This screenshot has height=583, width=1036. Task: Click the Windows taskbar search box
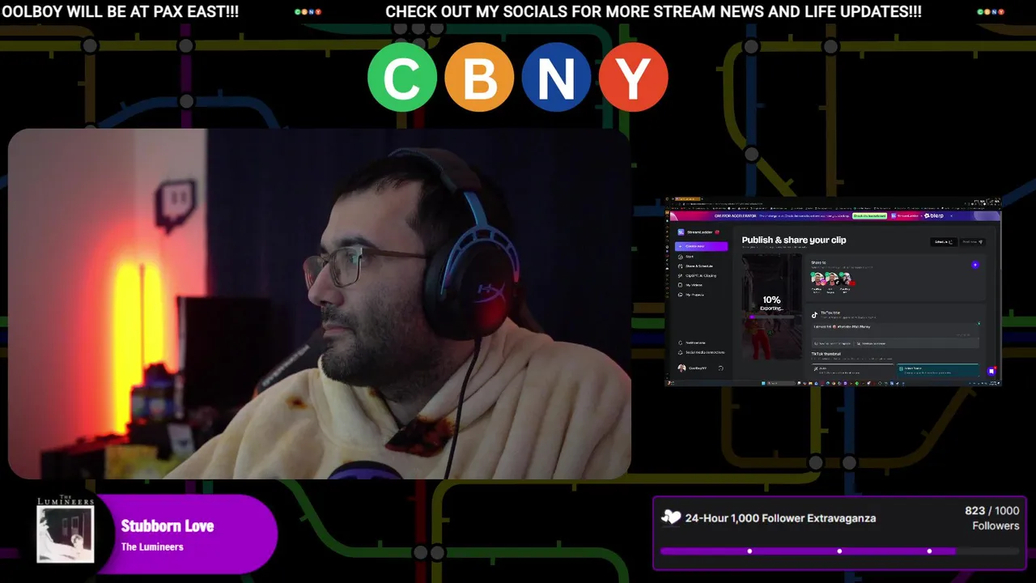point(781,383)
